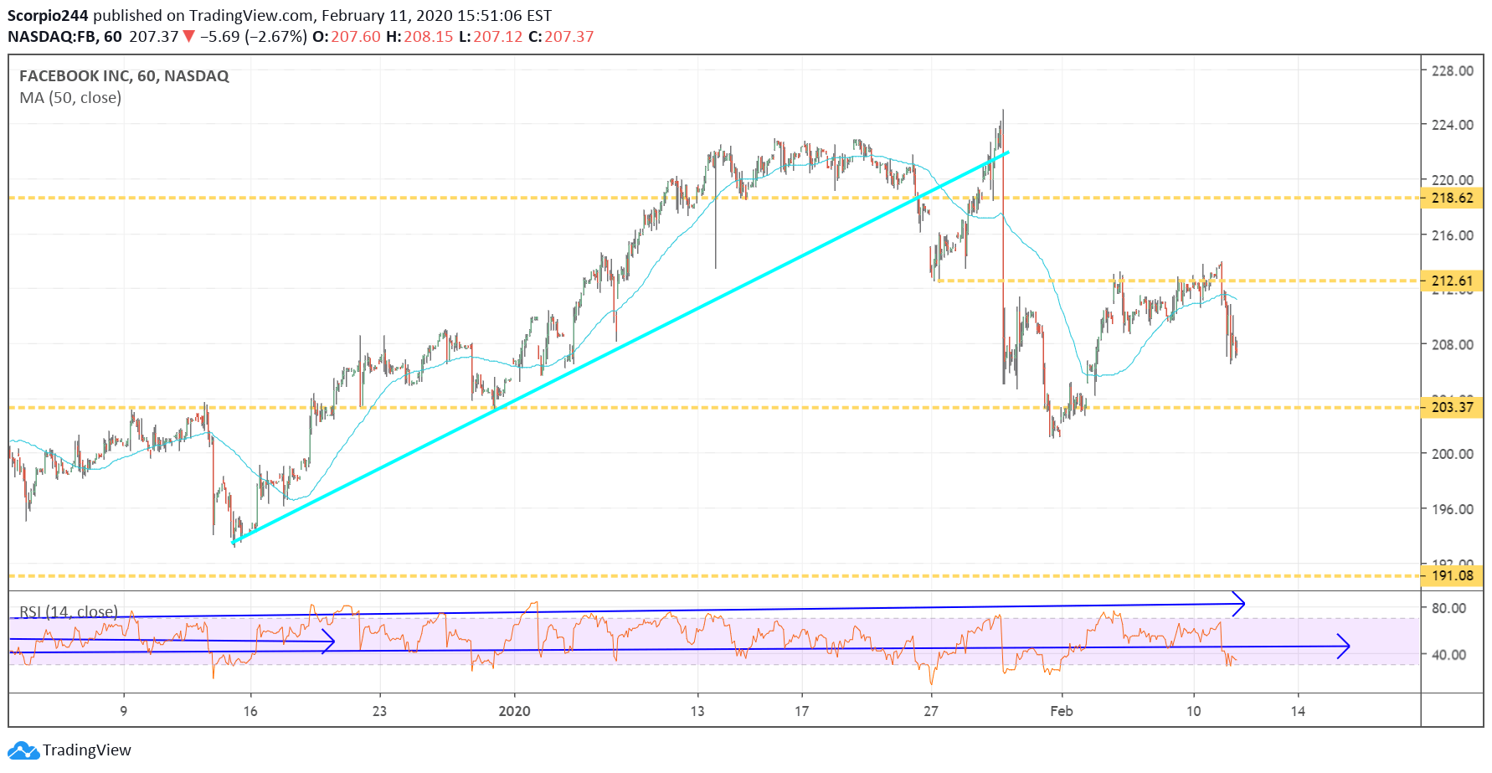The image size is (1492, 773).
Task: Click the RSI 40.00 axis label
Action: click(x=1449, y=655)
